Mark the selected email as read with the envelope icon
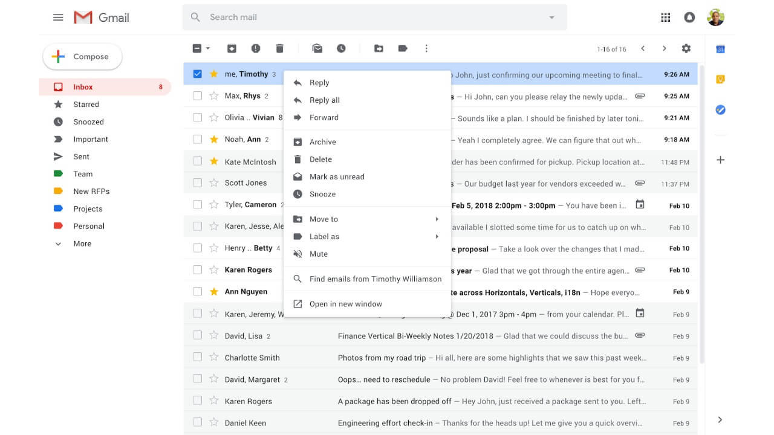 tap(317, 48)
